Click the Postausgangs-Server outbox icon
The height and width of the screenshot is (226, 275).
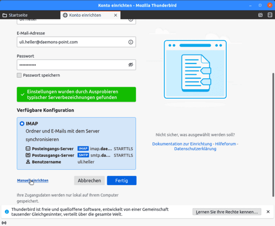tap(28, 155)
